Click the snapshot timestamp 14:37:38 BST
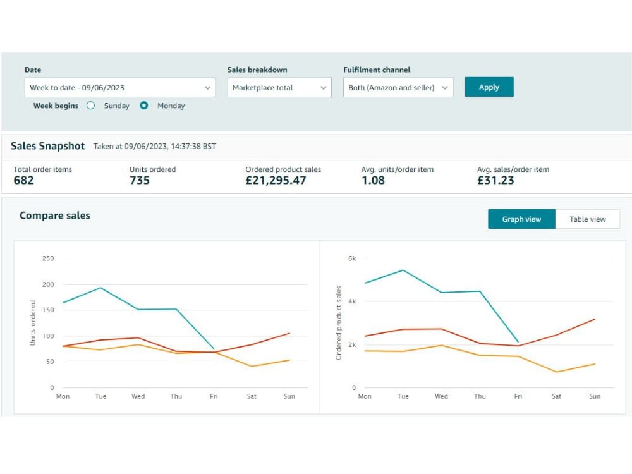This screenshot has height=474, width=632. [x=193, y=147]
